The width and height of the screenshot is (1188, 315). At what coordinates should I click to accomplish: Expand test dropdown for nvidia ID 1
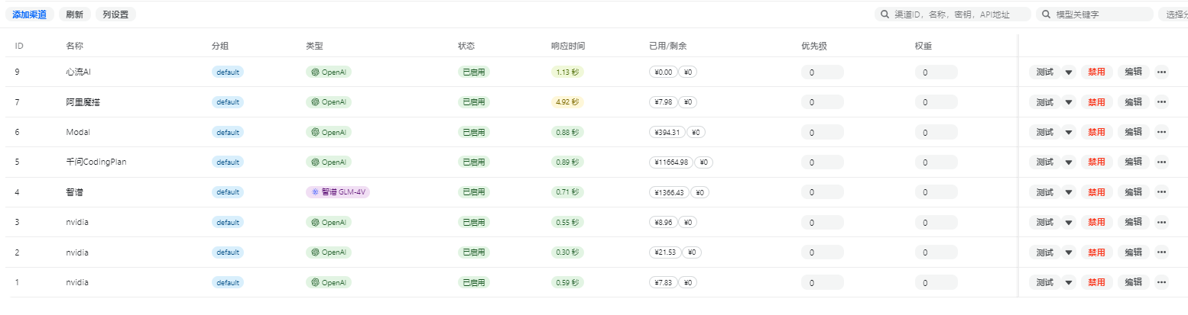[x=1069, y=282]
